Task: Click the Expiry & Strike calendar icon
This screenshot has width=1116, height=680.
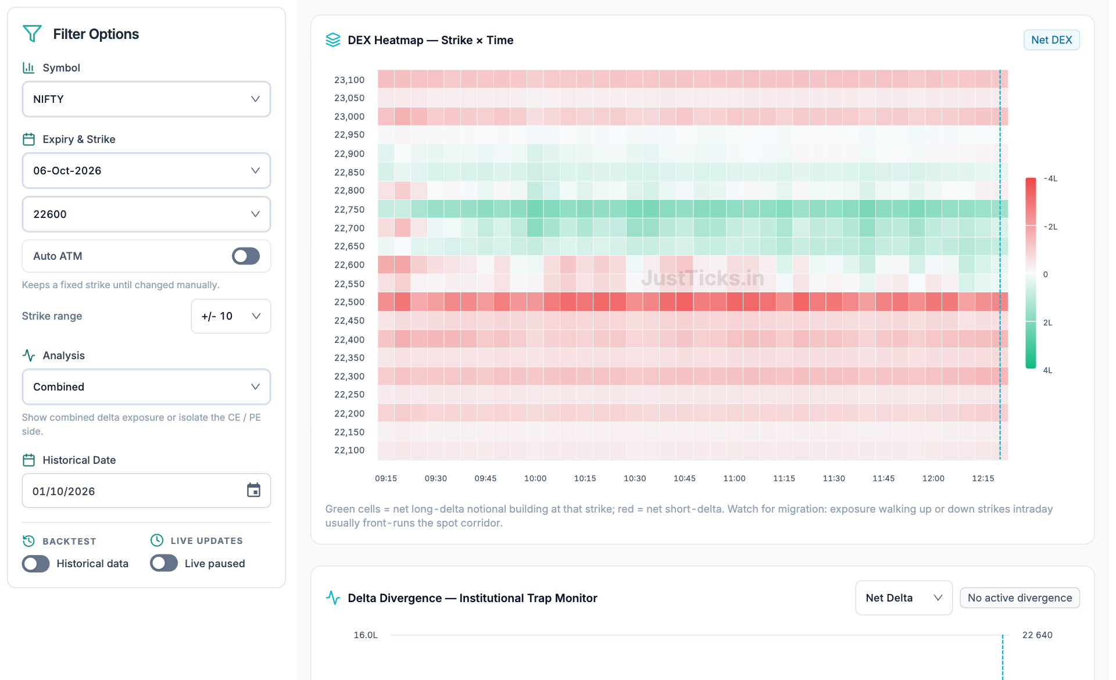Action: (28, 139)
